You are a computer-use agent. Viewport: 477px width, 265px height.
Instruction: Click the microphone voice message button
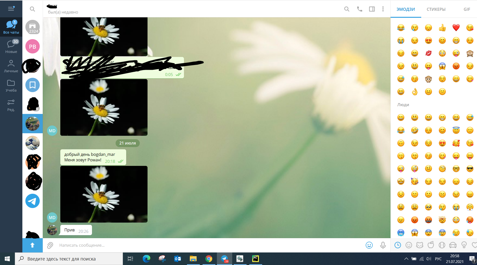click(x=383, y=245)
